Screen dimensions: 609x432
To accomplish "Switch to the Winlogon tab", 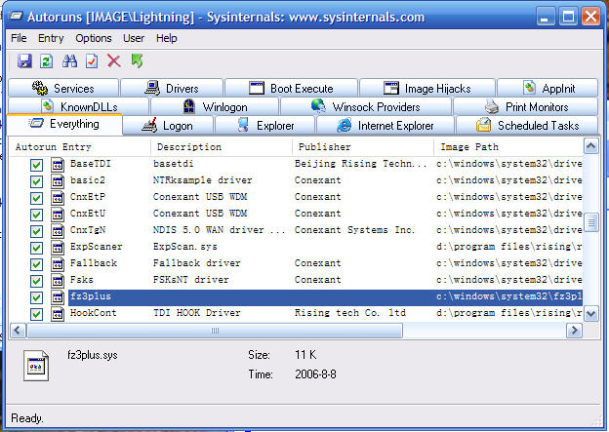I will tap(215, 106).
